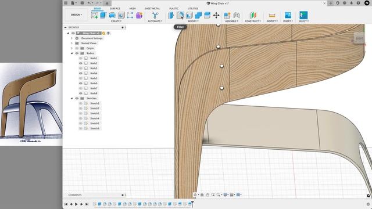
Task: Open the Inspect dropdown menu
Action: tap(272, 21)
